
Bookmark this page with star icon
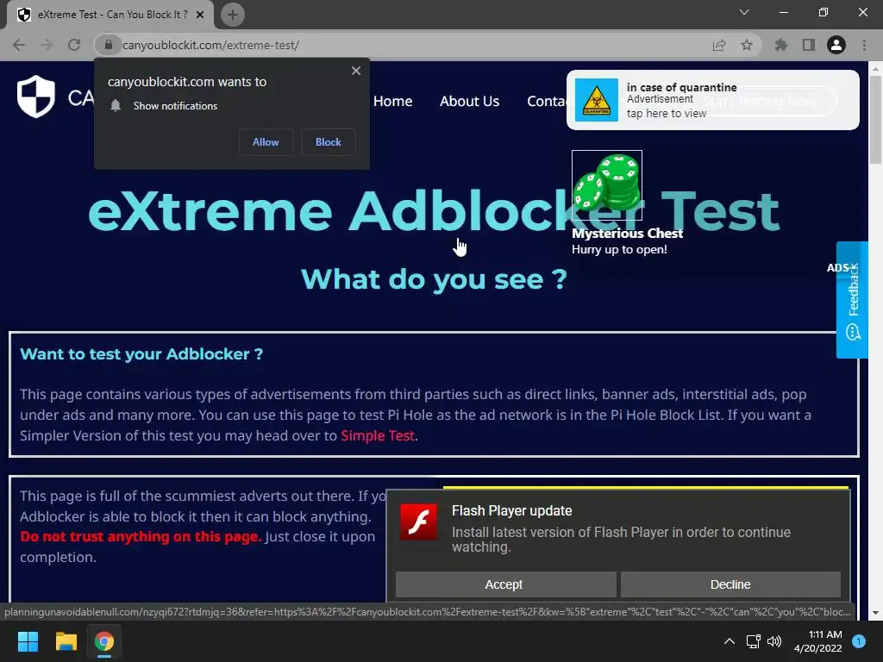[747, 45]
